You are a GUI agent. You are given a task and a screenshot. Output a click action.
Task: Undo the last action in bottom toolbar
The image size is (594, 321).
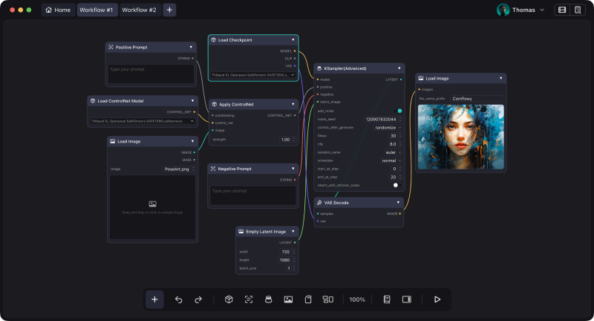(x=178, y=299)
